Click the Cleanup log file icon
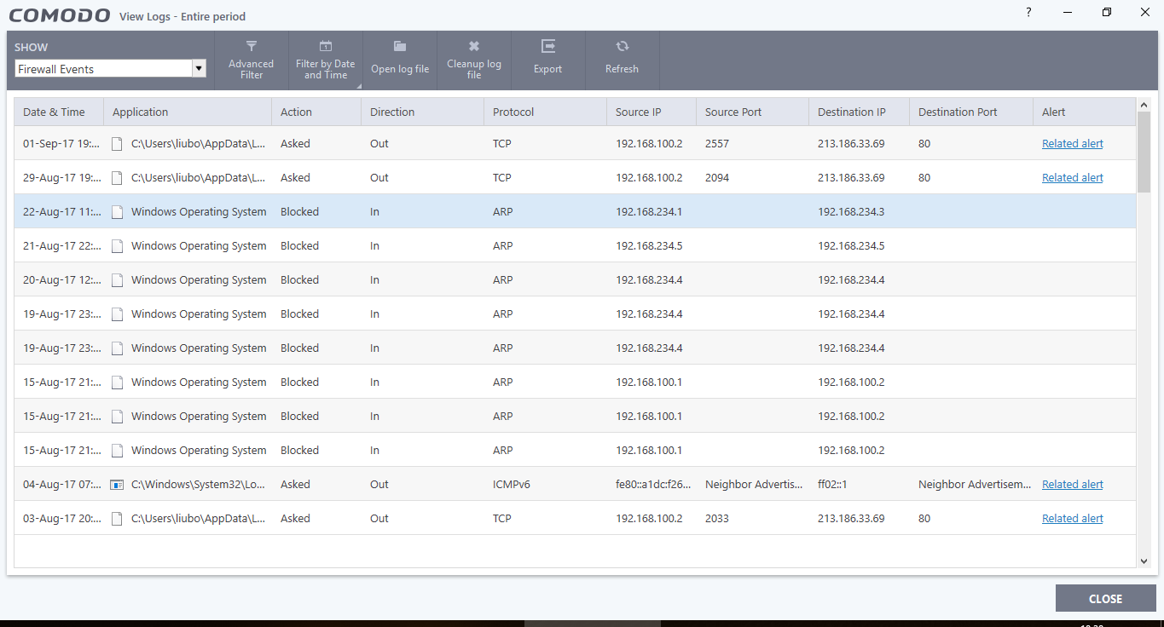This screenshot has height=627, width=1164. (x=474, y=46)
